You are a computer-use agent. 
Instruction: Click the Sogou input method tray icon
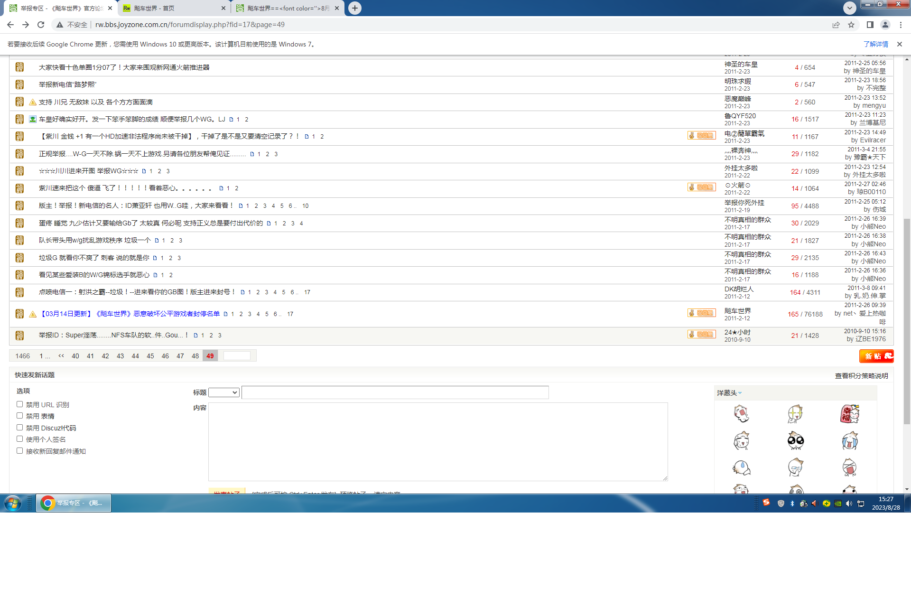(766, 503)
